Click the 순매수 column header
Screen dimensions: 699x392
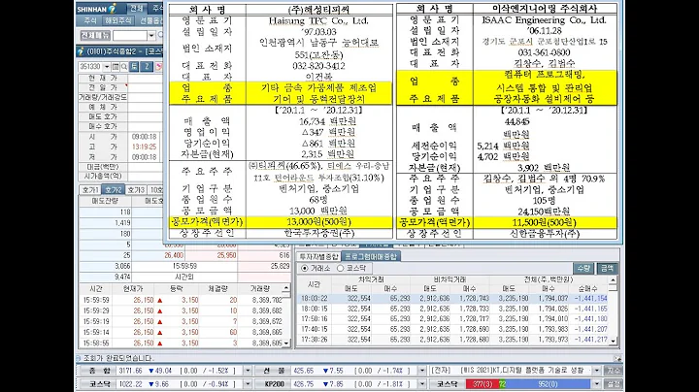pyautogui.click(x=587, y=288)
